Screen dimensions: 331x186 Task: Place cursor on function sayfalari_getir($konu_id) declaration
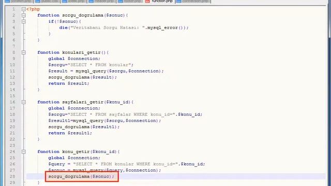[85, 102]
